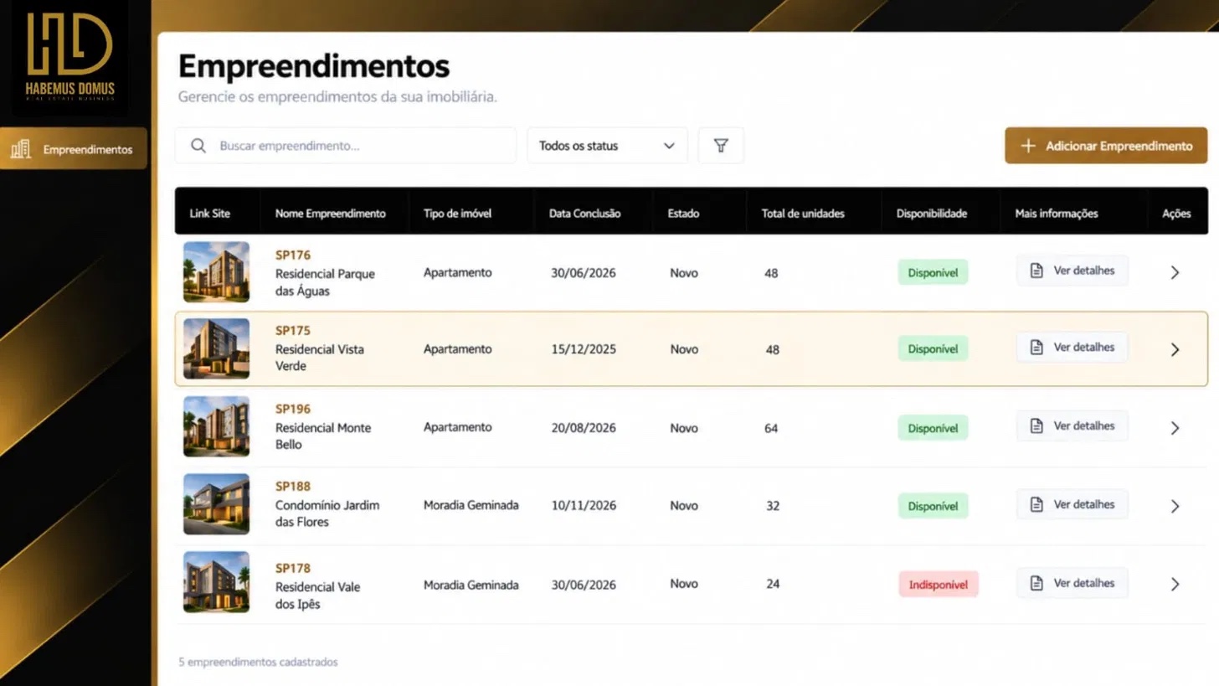The image size is (1219, 686).
Task: Click the SP188 building thumbnail
Action: click(217, 504)
